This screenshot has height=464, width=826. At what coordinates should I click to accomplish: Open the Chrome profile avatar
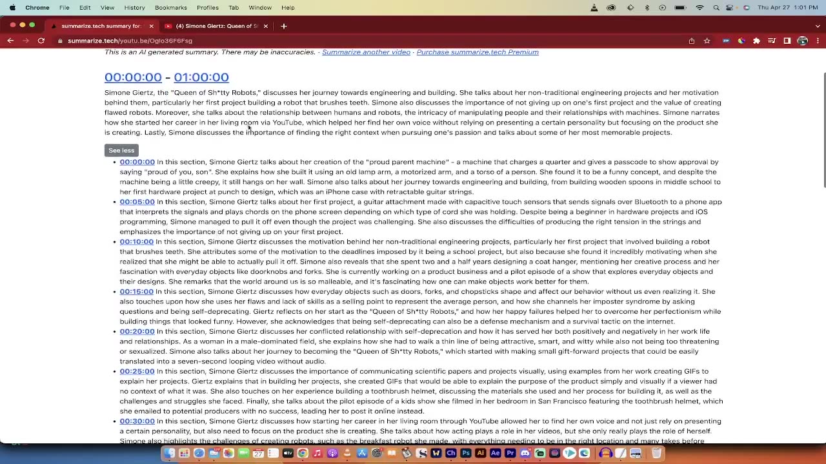coord(803,41)
